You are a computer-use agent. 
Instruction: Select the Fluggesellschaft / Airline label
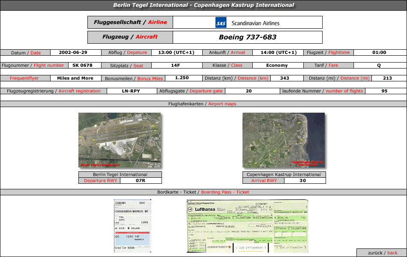[130, 22]
